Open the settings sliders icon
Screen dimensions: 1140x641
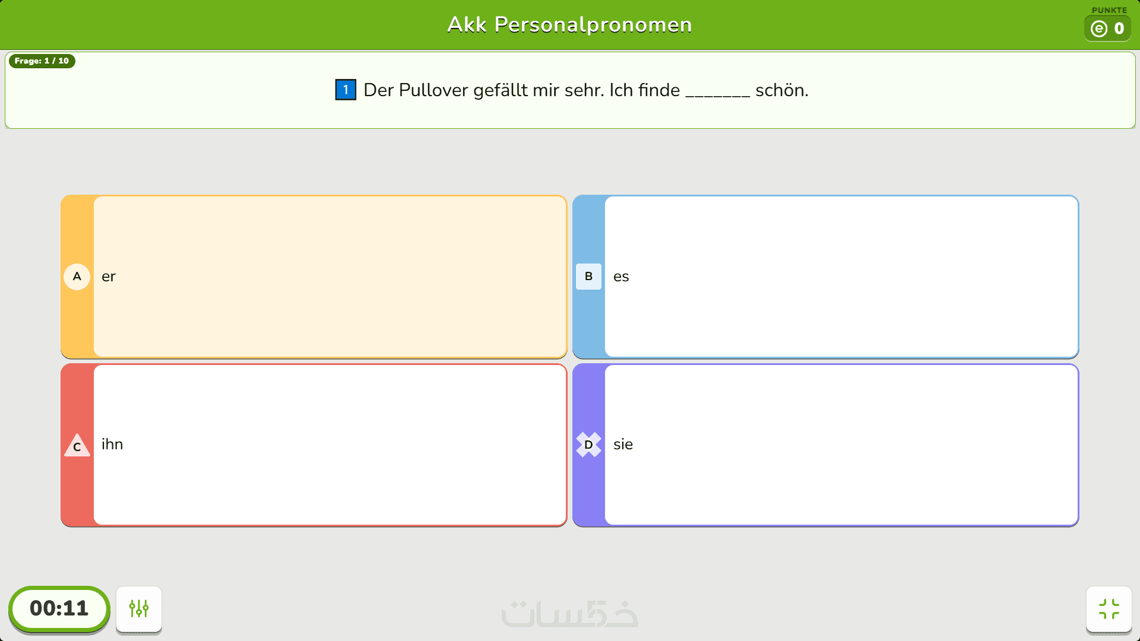click(x=139, y=608)
